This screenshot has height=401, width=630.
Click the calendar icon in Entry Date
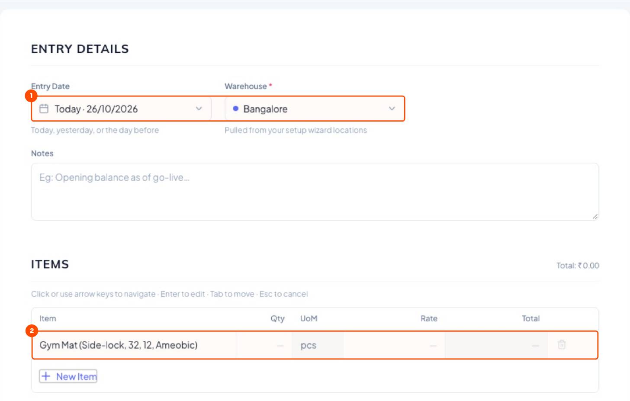44,109
